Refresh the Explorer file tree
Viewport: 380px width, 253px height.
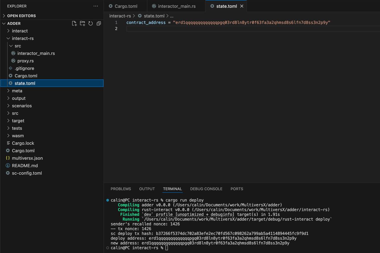pos(91,23)
